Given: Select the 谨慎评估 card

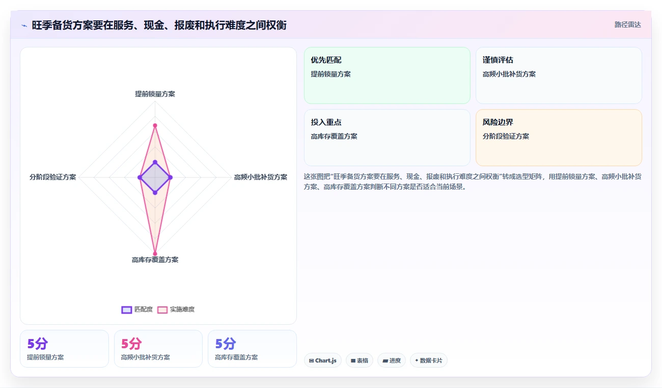Looking at the screenshot, I should pyautogui.click(x=559, y=75).
